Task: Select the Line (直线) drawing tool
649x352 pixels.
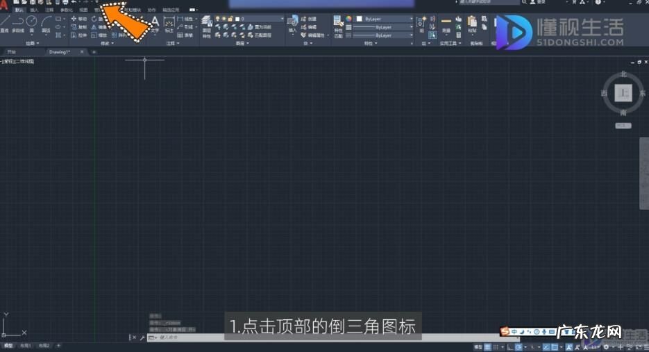Action: 5,23
